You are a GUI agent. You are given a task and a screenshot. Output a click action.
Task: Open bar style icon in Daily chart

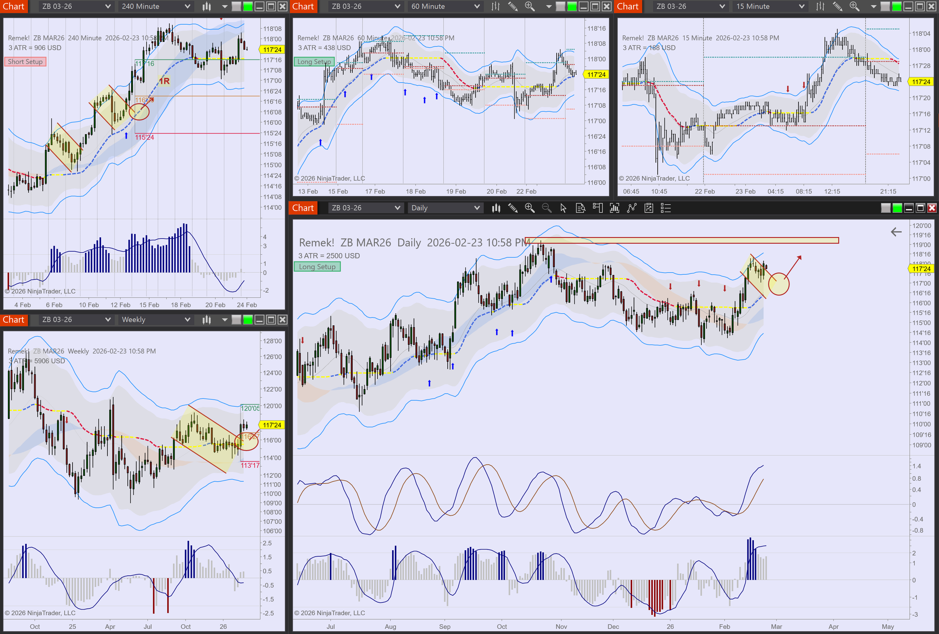coord(496,208)
